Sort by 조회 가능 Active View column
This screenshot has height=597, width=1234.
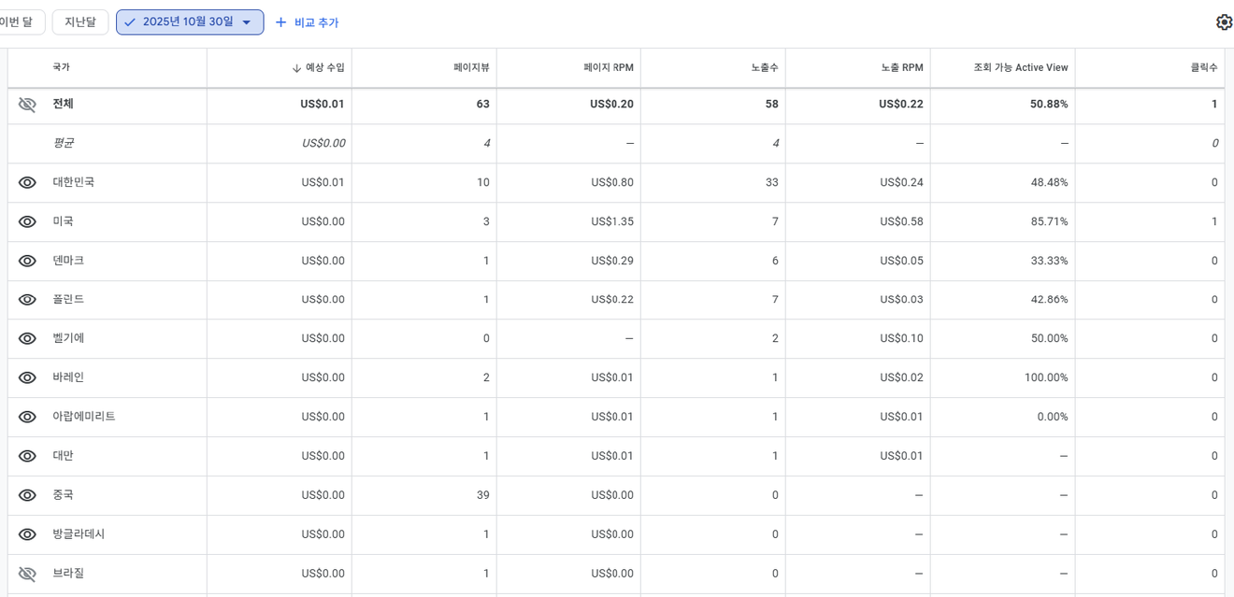tap(1020, 68)
